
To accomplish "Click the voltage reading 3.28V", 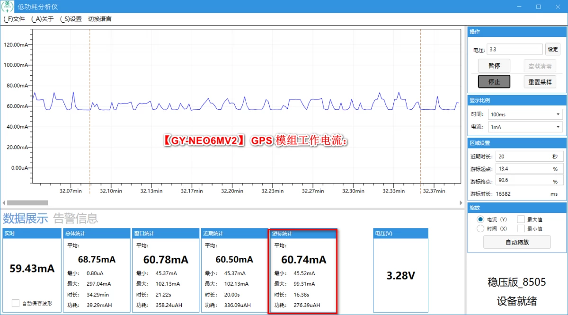I will coord(401,276).
